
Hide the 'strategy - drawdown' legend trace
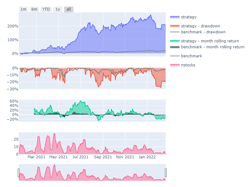click(x=195, y=26)
